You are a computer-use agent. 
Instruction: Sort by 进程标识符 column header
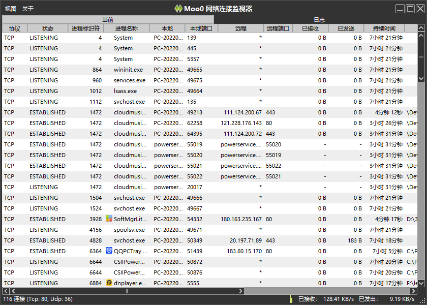coord(85,28)
